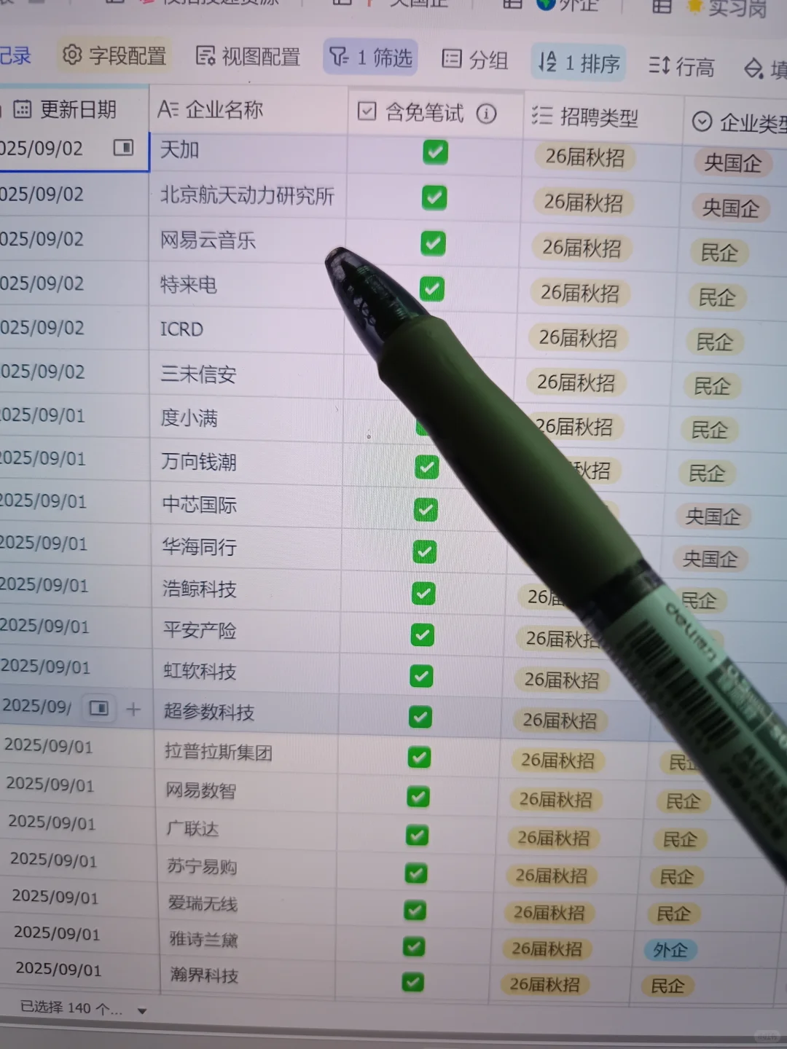The image size is (787, 1049).
Task: Uncheck 含免笔试 for 浩鲸科技
Action: coord(423,593)
